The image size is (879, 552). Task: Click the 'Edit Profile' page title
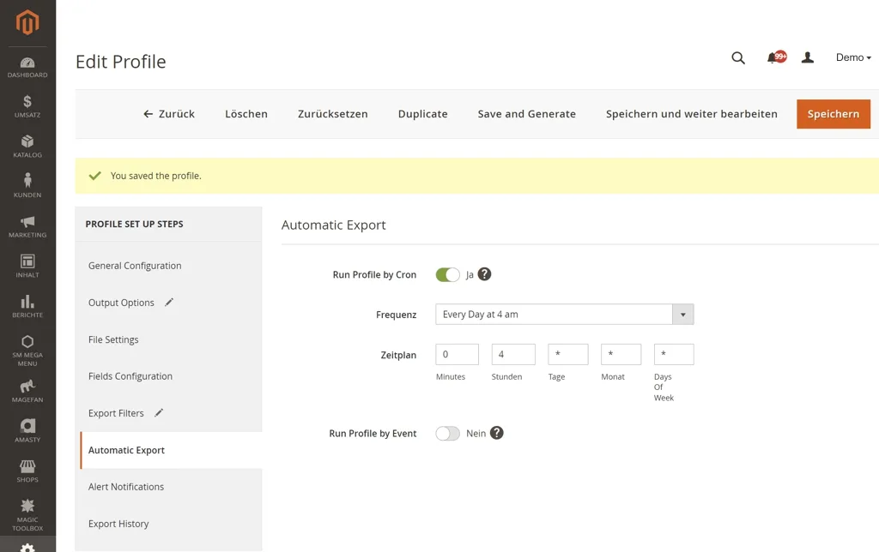[120, 62]
